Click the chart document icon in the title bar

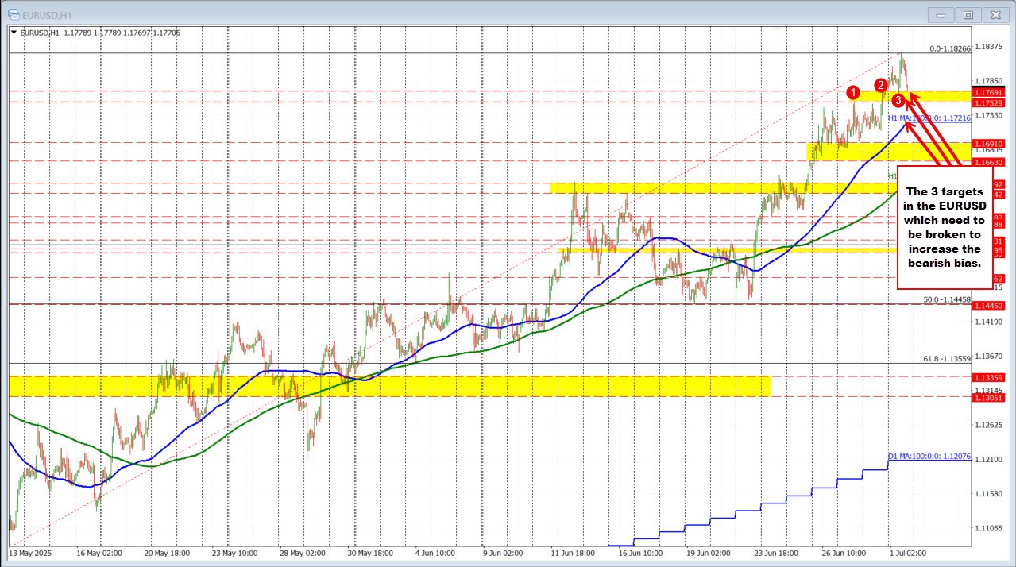click(x=14, y=13)
